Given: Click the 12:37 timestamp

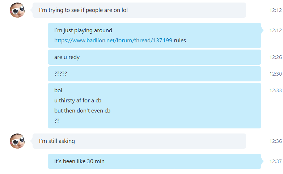Looking at the screenshot, I should pyautogui.click(x=276, y=161).
